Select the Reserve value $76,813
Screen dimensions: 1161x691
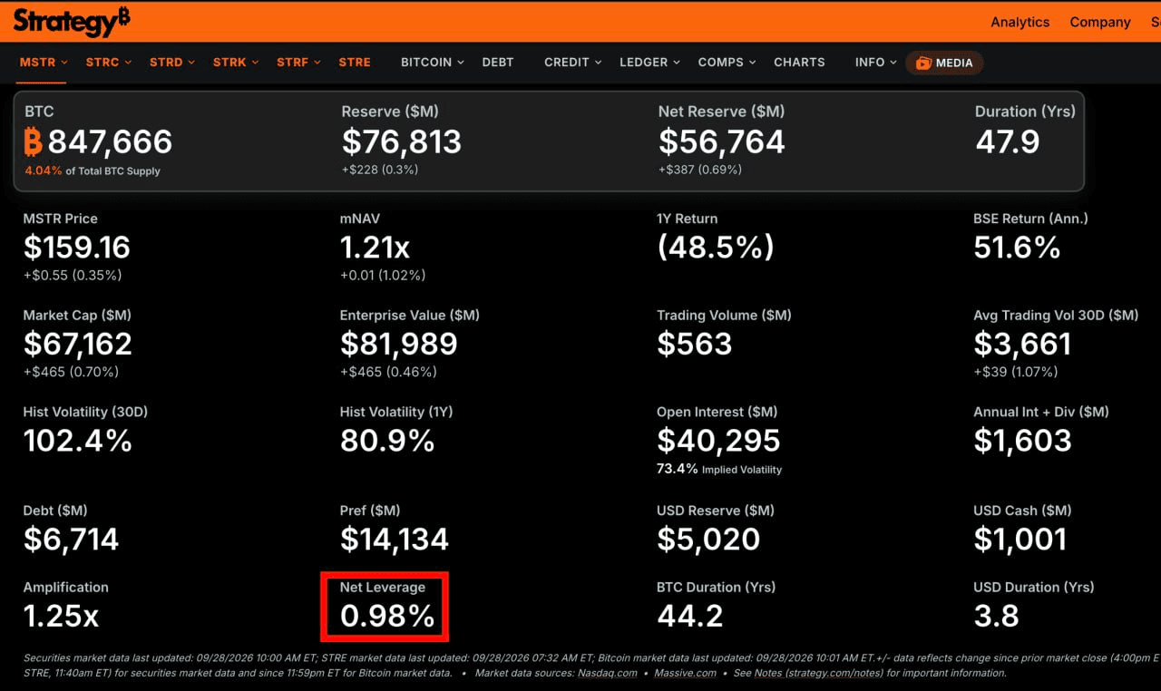point(402,142)
